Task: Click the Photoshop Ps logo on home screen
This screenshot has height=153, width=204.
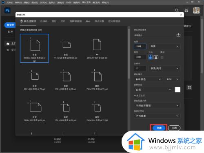Action: 7,11
